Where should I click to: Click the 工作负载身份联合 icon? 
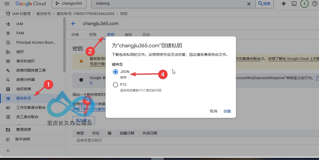[x=8, y=108]
